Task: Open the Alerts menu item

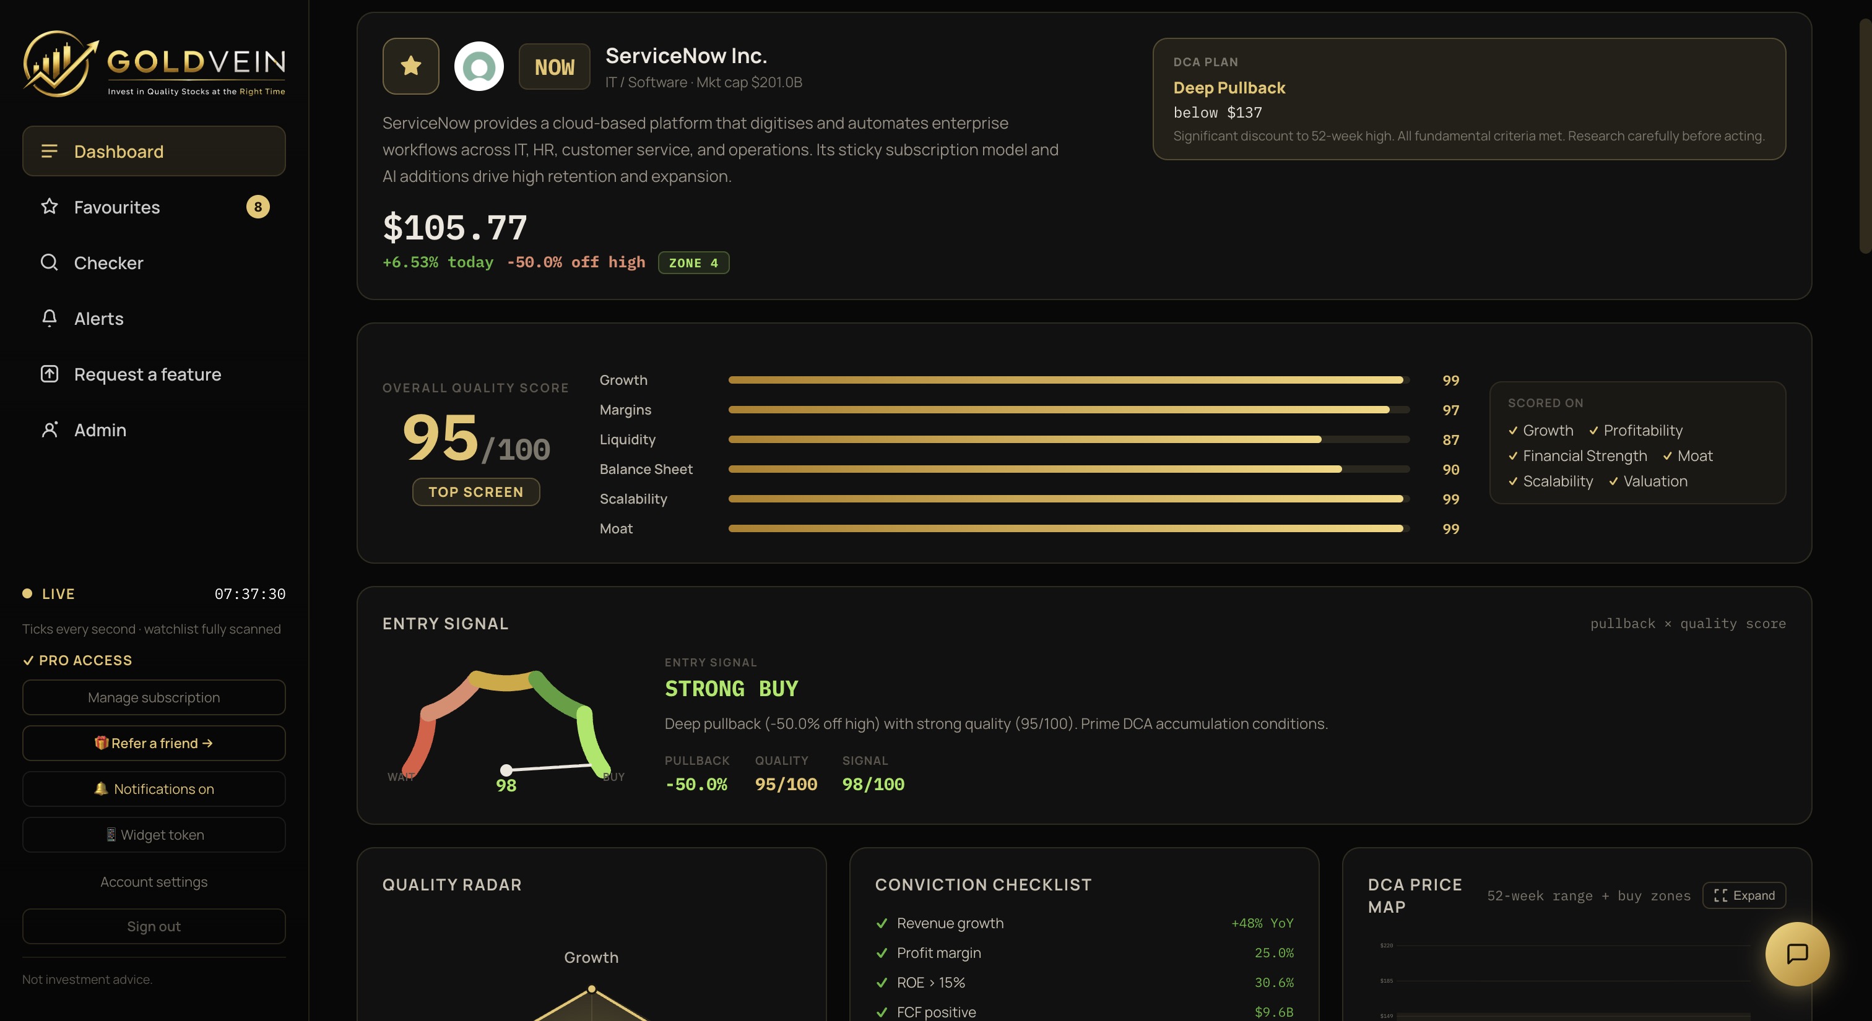Action: [154, 319]
